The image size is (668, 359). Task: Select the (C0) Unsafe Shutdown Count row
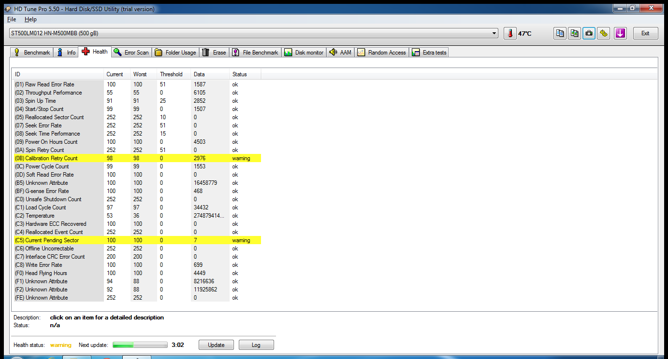(x=137, y=199)
